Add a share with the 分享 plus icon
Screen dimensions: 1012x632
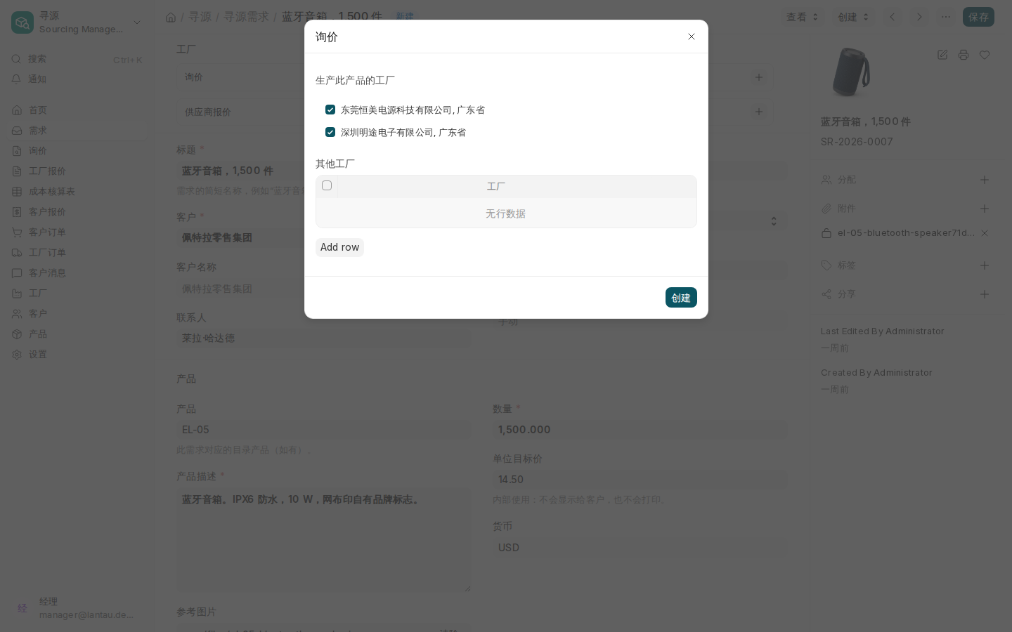[x=985, y=294]
